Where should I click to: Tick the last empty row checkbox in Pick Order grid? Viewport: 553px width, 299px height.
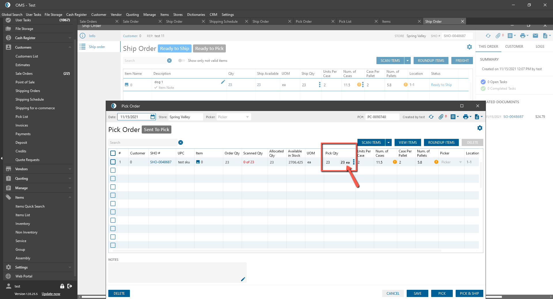[x=113, y=245]
